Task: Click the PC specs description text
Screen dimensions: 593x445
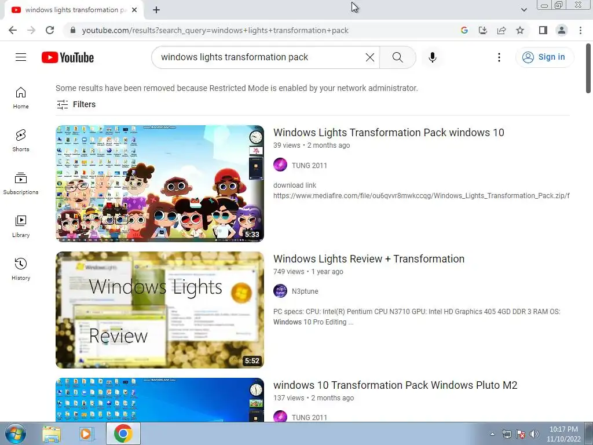Action: pyautogui.click(x=417, y=317)
